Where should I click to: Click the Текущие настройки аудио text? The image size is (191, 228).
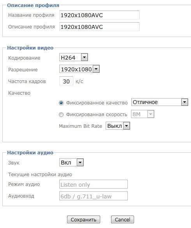(x=40, y=174)
